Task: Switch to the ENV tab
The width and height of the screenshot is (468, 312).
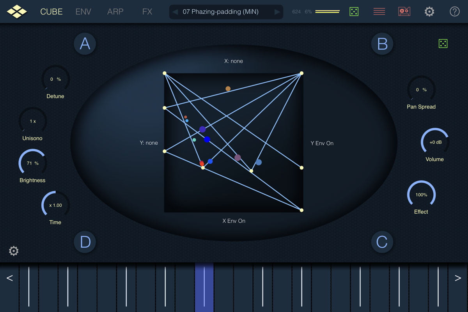Action: click(83, 12)
